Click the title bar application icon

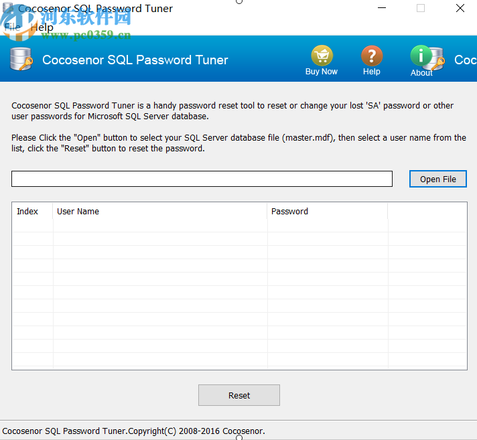(8, 8)
